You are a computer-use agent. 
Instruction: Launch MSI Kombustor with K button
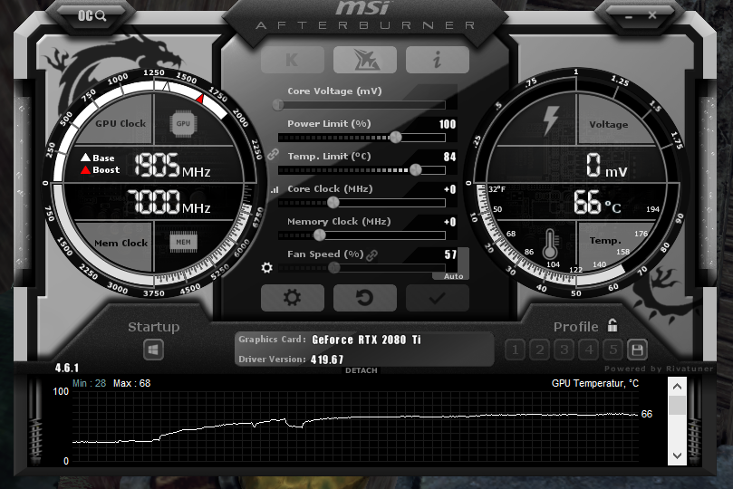292,60
